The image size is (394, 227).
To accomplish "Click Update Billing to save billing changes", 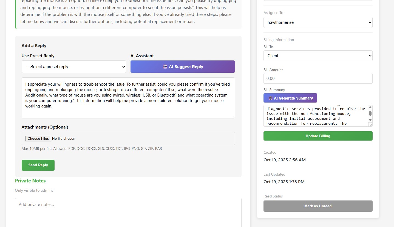I will coord(318,136).
